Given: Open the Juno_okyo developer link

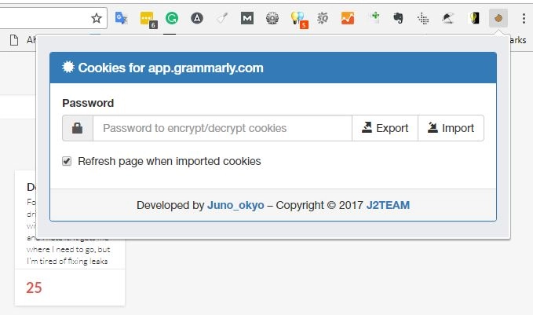Looking at the screenshot, I should tap(235, 205).
